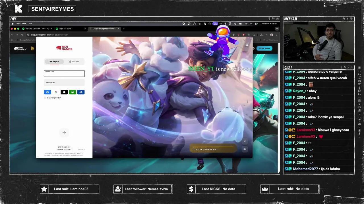Expand the browser tab search dropdown chevron
Viewport: 364px width, 204px height.
click(x=277, y=29)
